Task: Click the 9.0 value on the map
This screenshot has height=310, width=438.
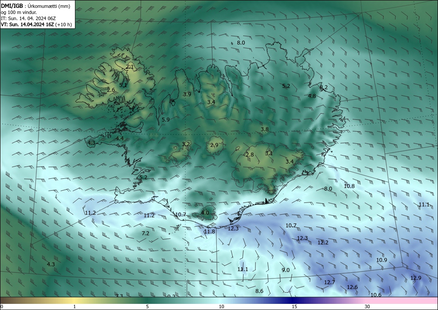Action: point(286,270)
